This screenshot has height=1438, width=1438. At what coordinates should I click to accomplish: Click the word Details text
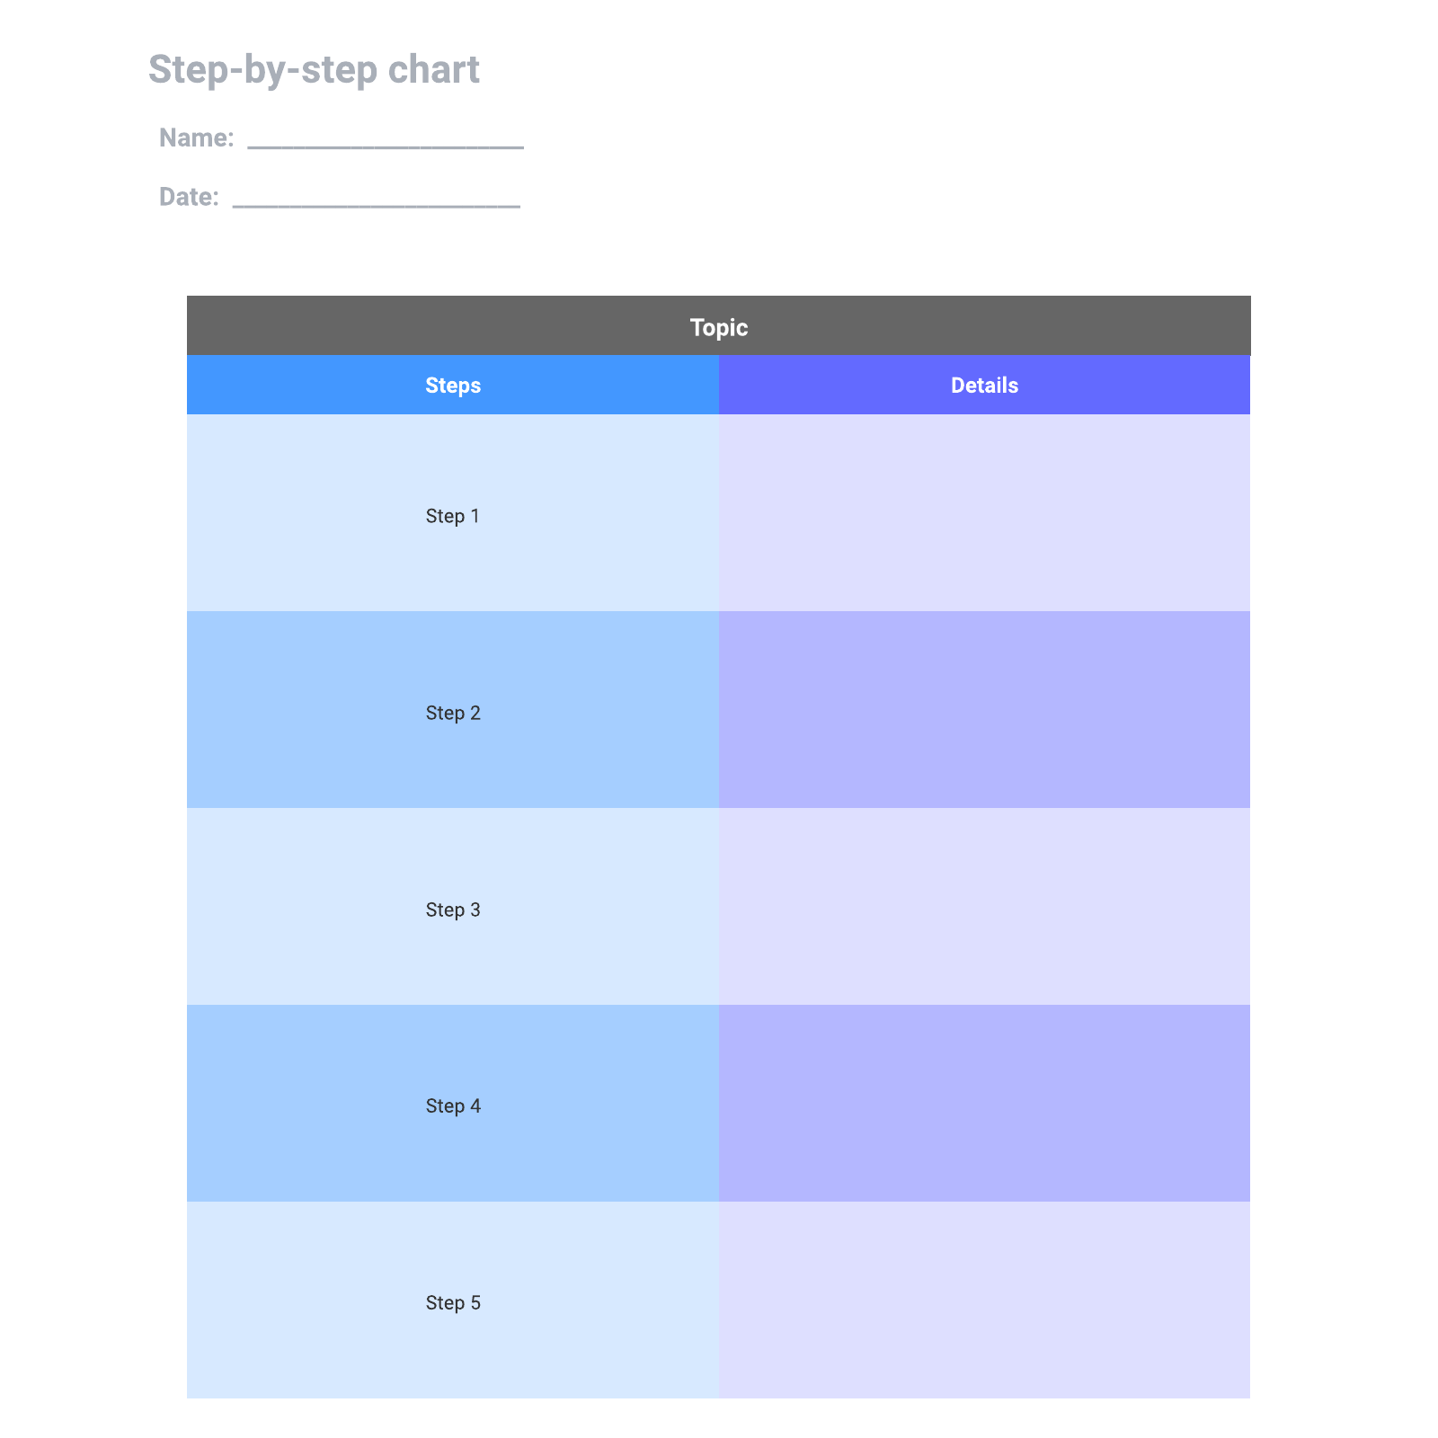[984, 386]
